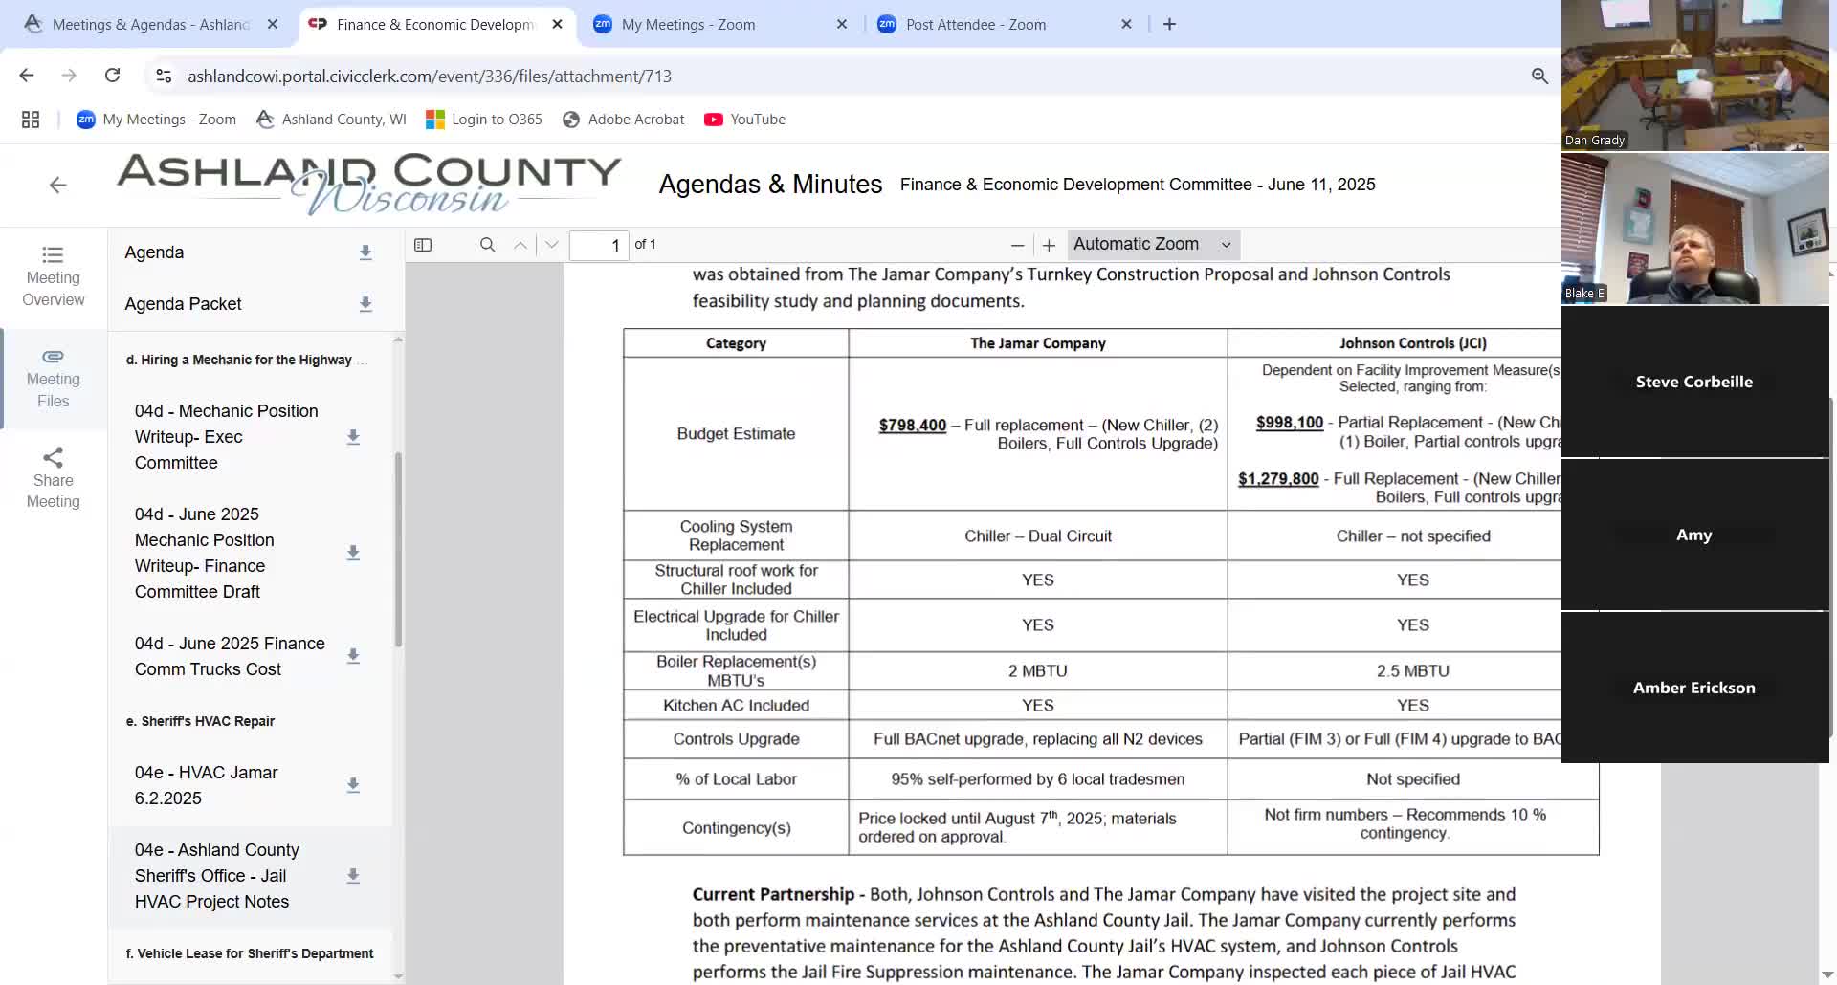
Task: Reload the browser page
Action: click(112, 76)
